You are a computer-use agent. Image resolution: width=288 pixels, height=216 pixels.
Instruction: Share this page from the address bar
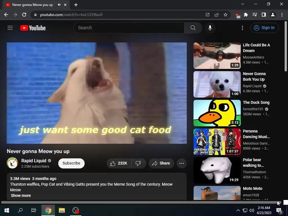217,15
